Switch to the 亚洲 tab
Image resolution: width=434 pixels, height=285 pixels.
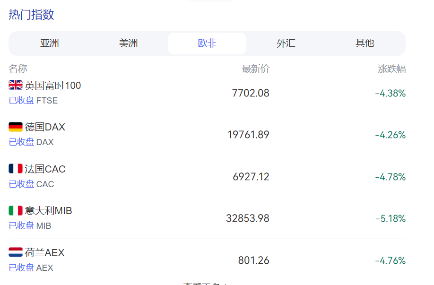coord(50,43)
